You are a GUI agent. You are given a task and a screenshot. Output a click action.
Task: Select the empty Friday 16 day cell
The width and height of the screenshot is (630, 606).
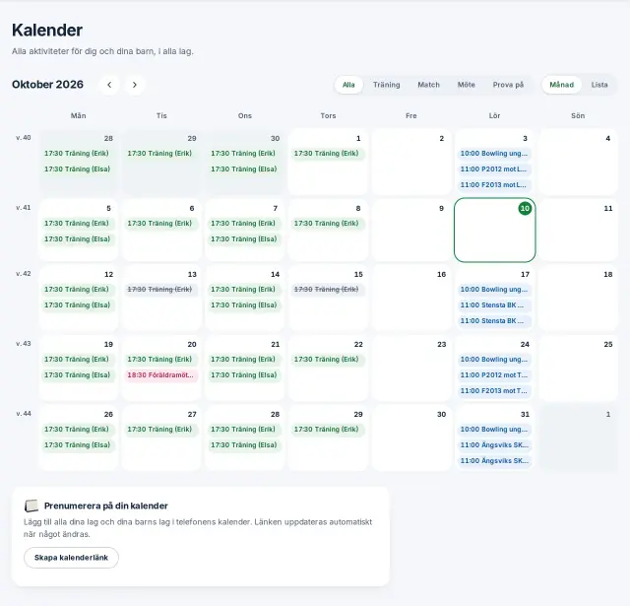[411, 298]
